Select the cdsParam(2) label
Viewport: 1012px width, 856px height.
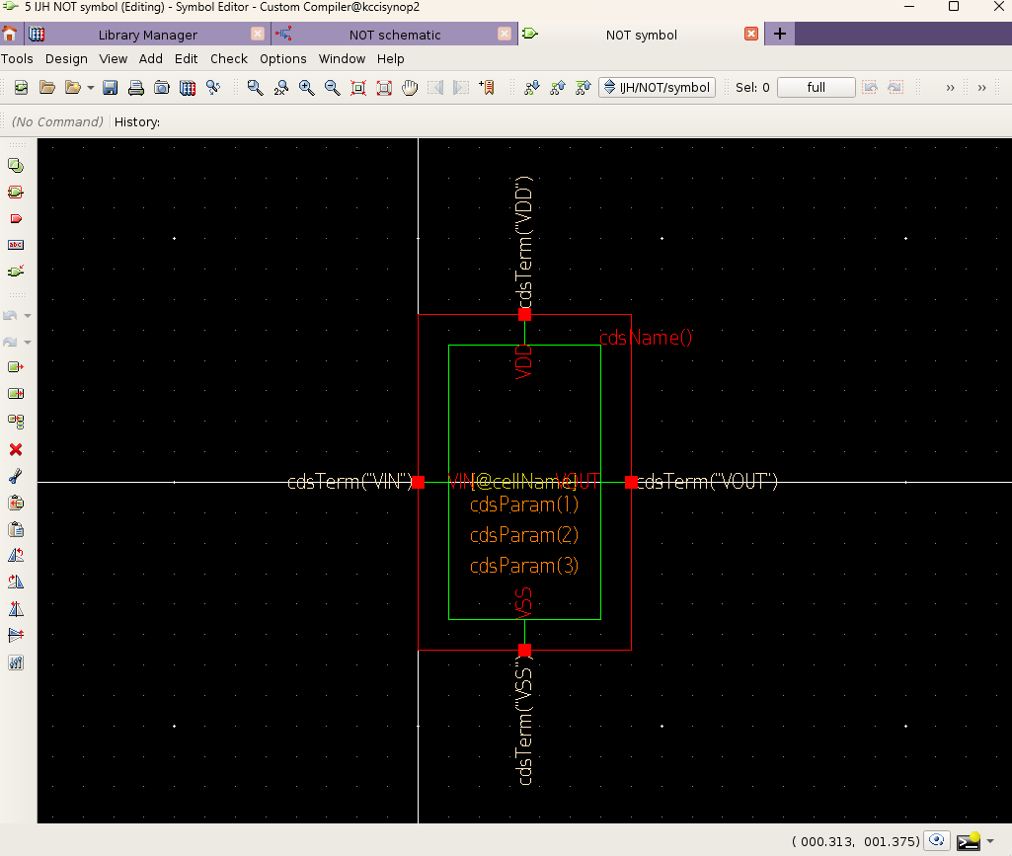[524, 535]
